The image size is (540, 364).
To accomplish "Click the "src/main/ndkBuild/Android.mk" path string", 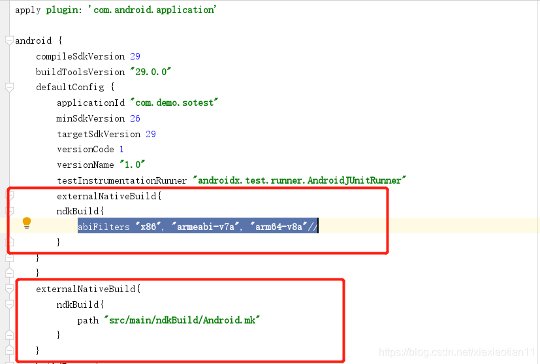I will 182,320.
